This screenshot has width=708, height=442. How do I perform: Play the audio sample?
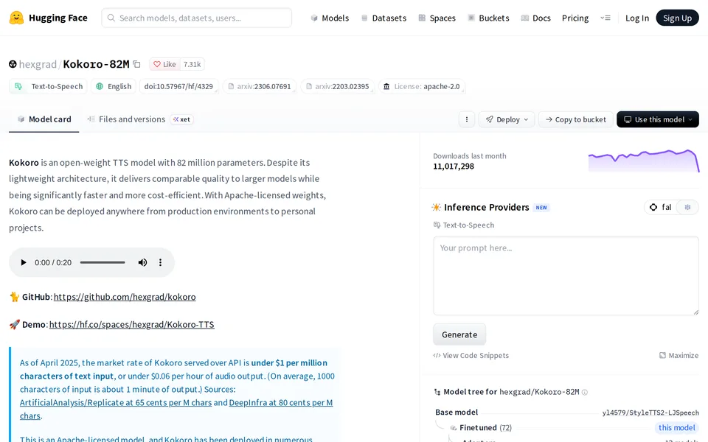click(24, 262)
